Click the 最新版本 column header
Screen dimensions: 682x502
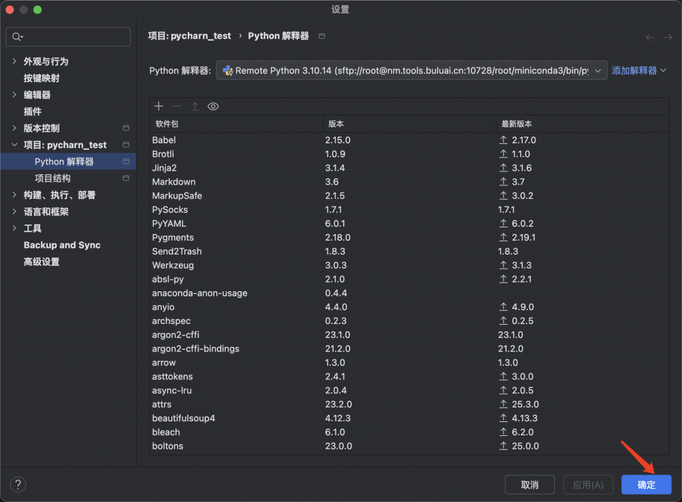(582, 123)
